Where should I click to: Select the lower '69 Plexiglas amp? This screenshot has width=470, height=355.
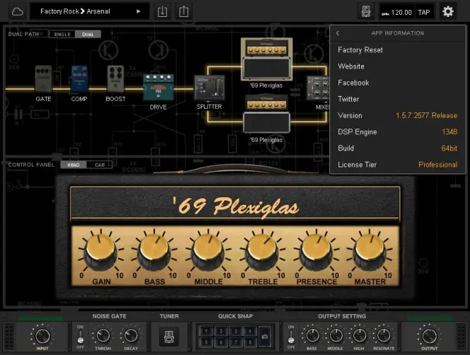coord(266,114)
